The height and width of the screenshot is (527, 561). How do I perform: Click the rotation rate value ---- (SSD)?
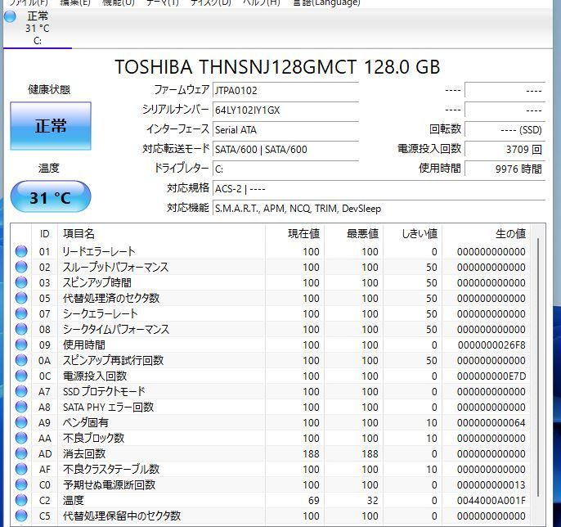505,129
